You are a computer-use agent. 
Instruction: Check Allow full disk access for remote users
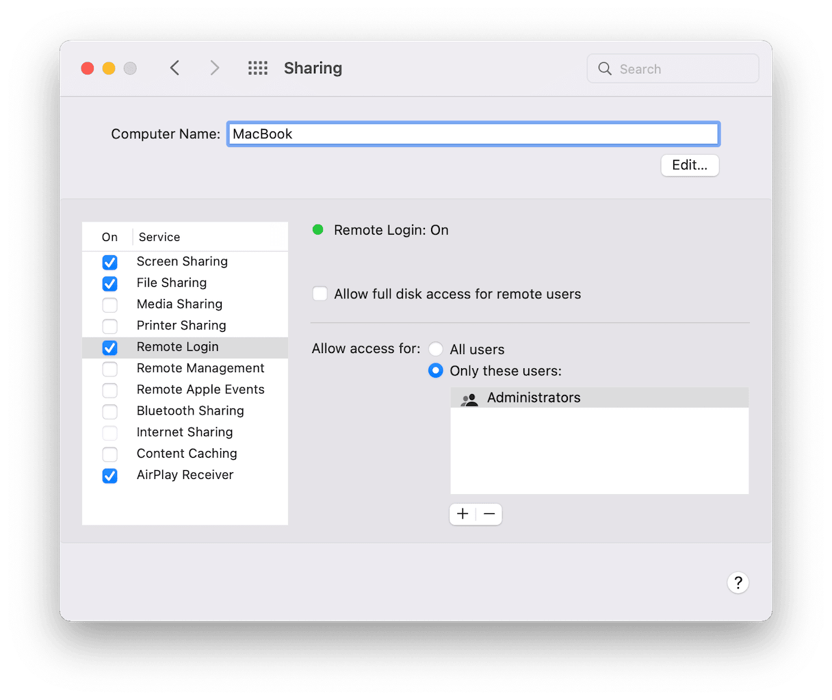tap(320, 294)
